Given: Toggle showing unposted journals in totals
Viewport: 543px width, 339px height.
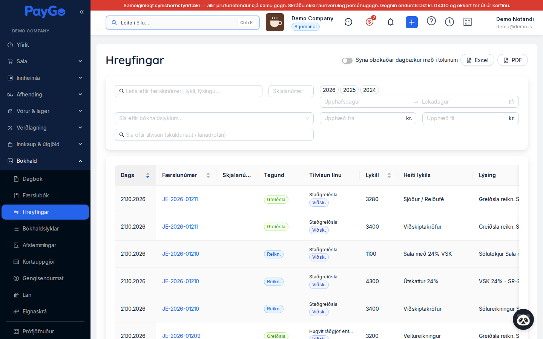Looking at the screenshot, I should coord(347,60).
